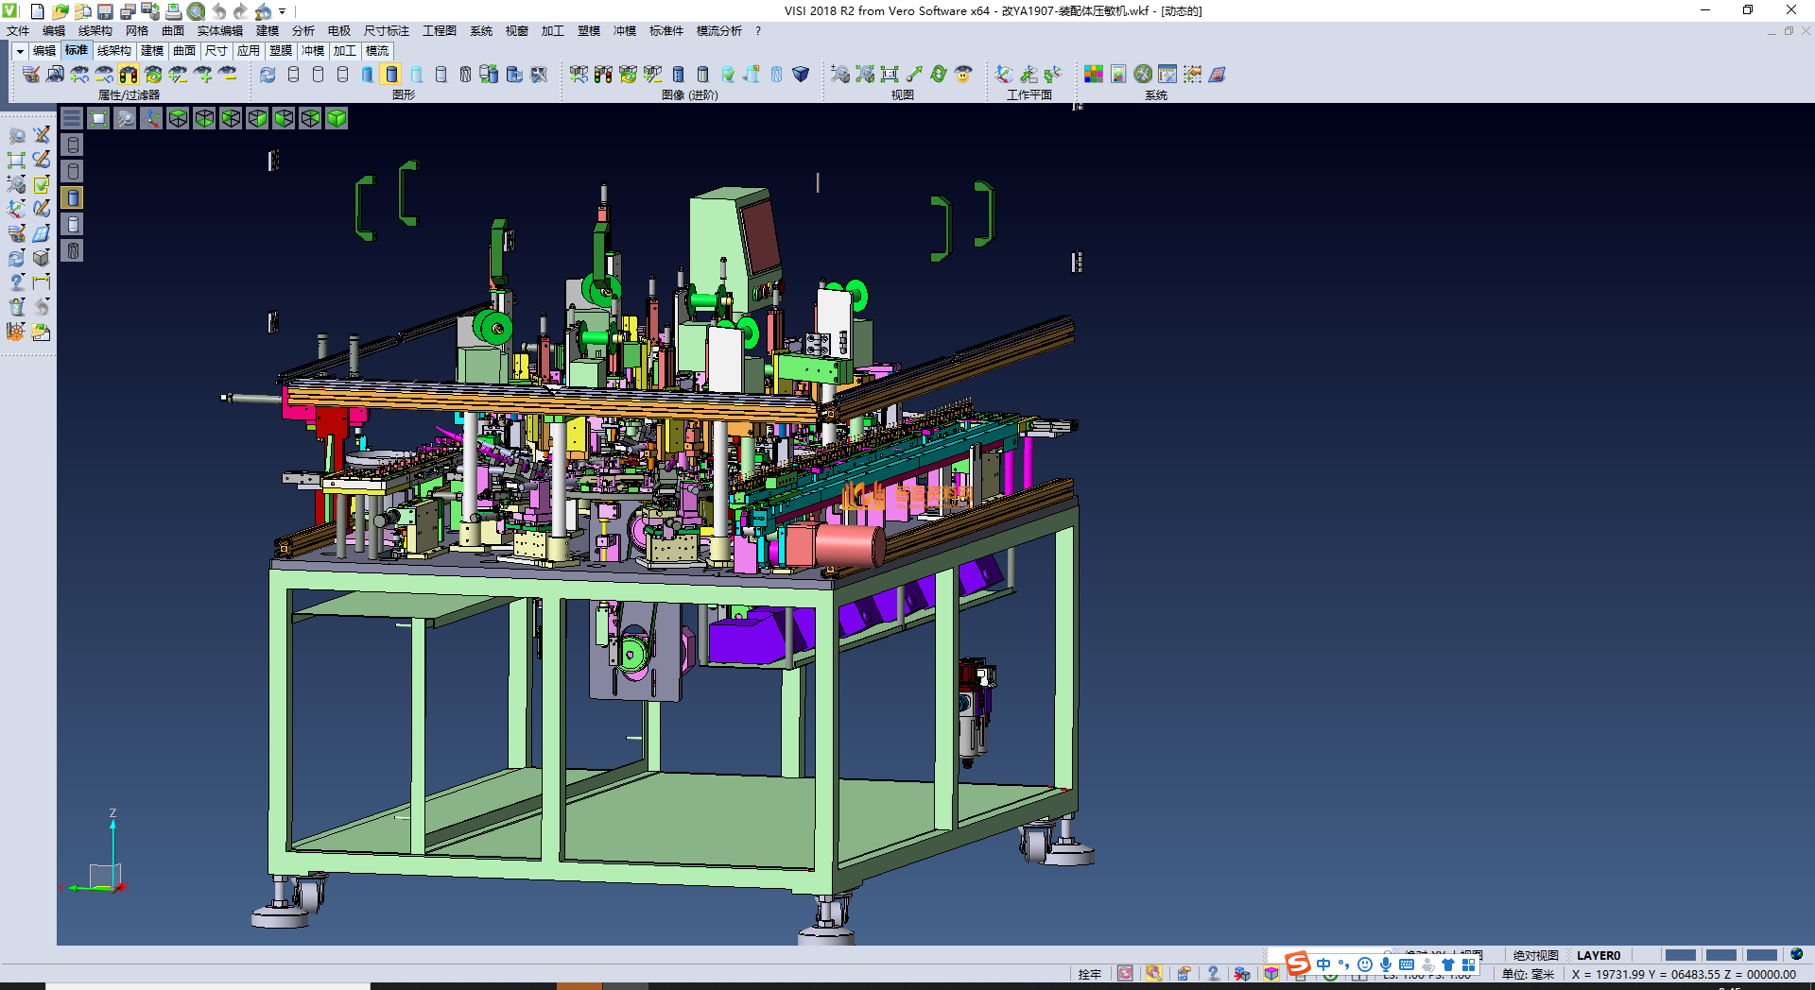Open the 文件 menu
This screenshot has height=990, width=1815.
(x=18, y=31)
